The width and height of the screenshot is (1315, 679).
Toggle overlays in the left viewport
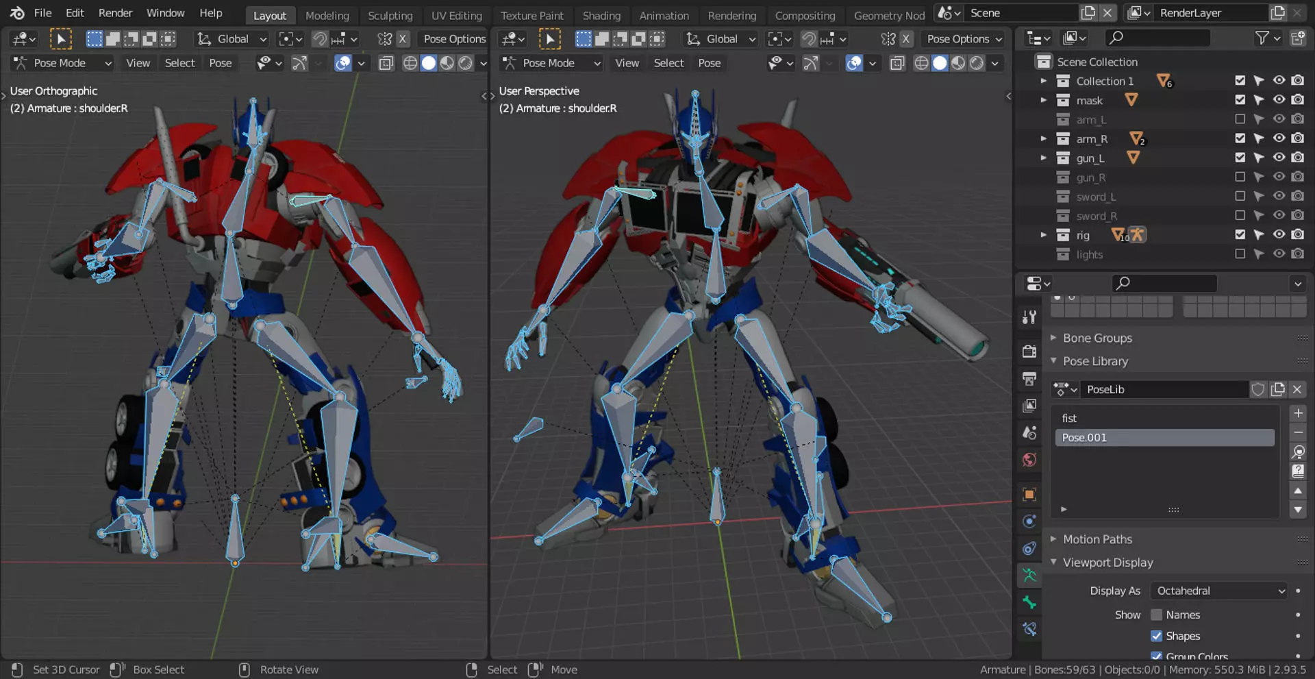(342, 63)
